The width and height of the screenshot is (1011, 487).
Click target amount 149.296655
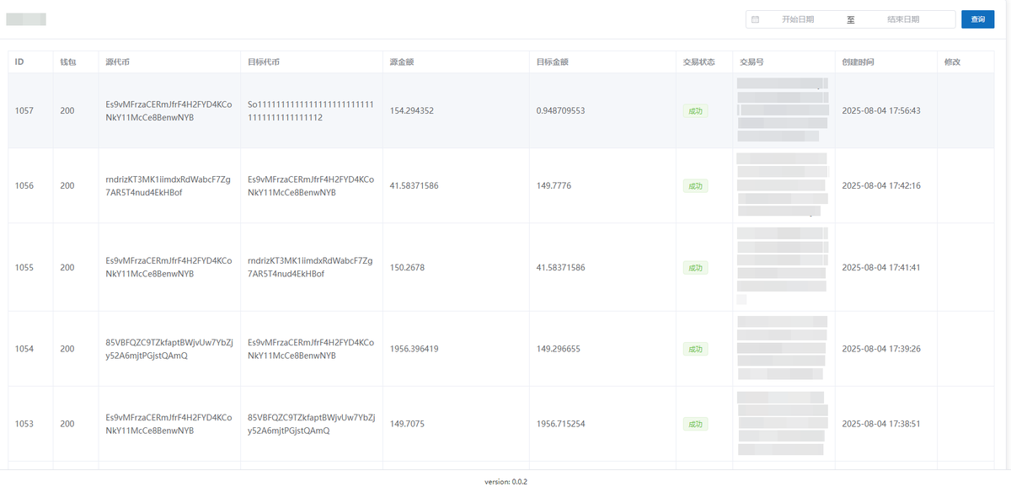coord(558,349)
